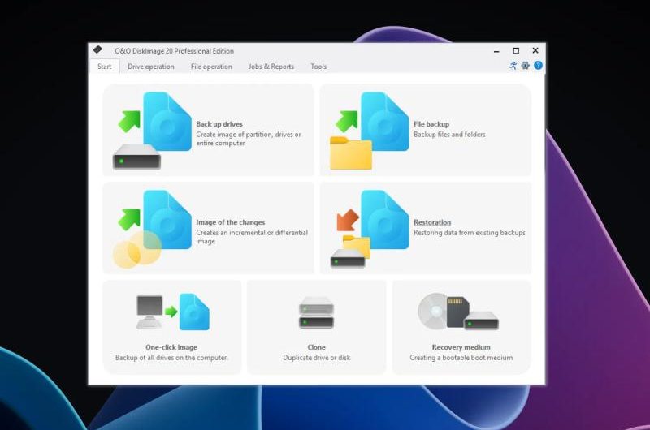Minimize the DiskImage window

point(496,51)
